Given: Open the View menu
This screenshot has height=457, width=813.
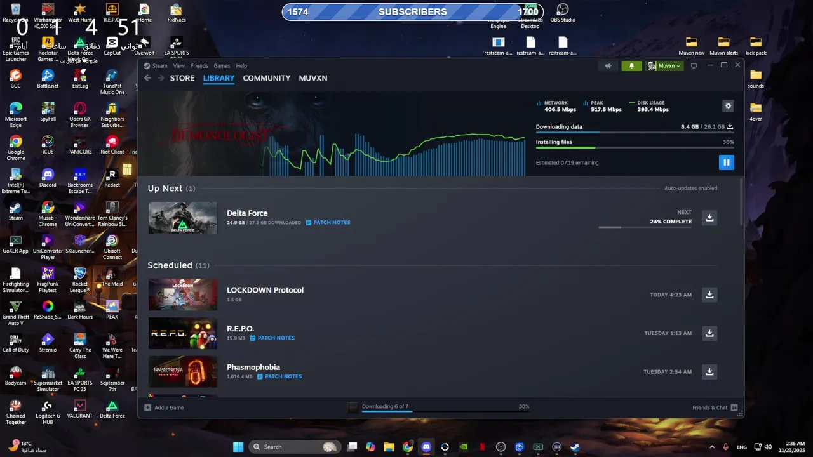Looking at the screenshot, I should 179,66.
